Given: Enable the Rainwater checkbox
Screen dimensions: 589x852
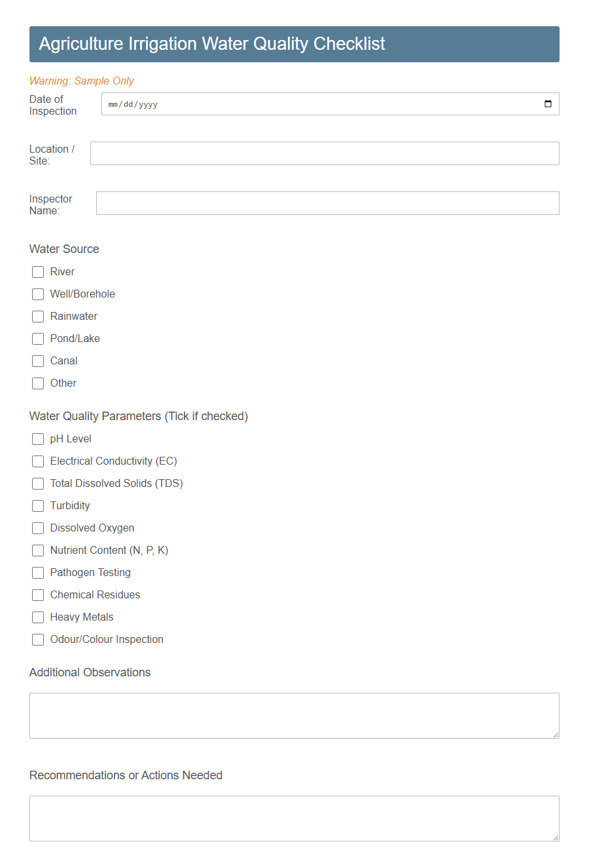Looking at the screenshot, I should [x=37, y=316].
